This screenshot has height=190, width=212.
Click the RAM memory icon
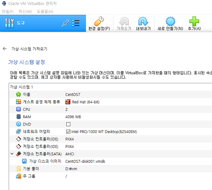point(19,116)
